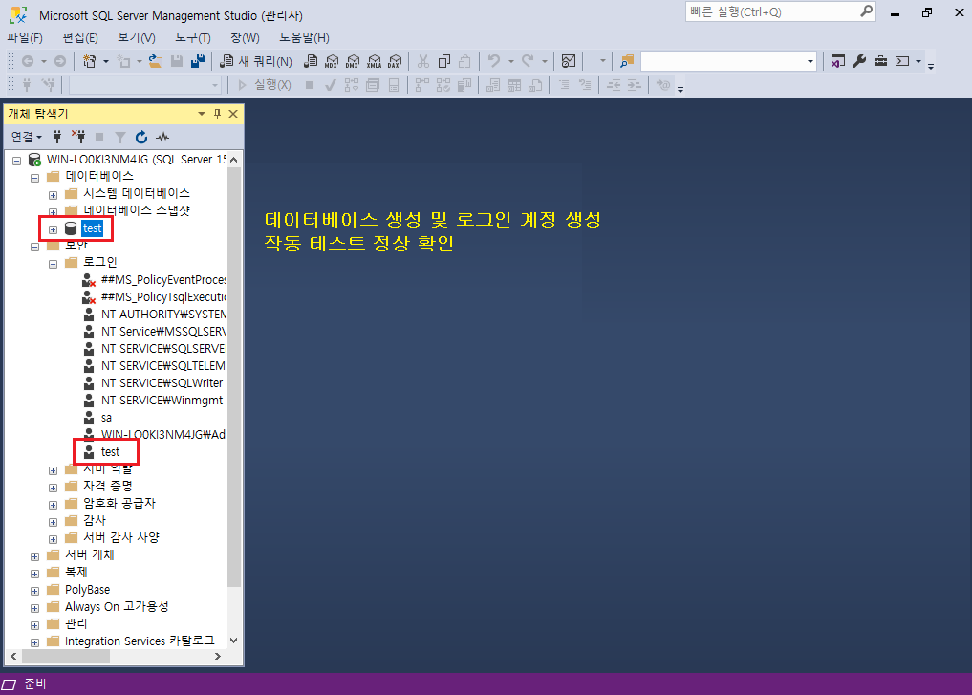Click the Cut scissors icon

pyautogui.click(x=423, y=61)
